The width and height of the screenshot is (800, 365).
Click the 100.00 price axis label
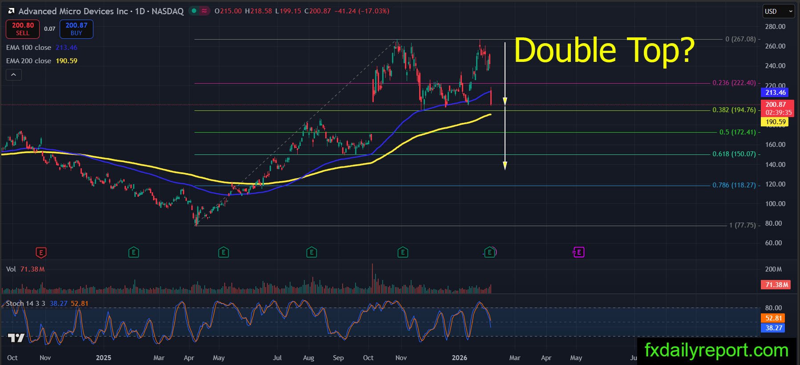(x=775, y=204)
